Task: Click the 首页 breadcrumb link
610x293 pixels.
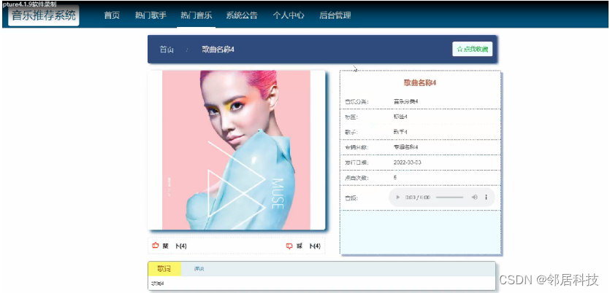Action: (x=167, y=50)
